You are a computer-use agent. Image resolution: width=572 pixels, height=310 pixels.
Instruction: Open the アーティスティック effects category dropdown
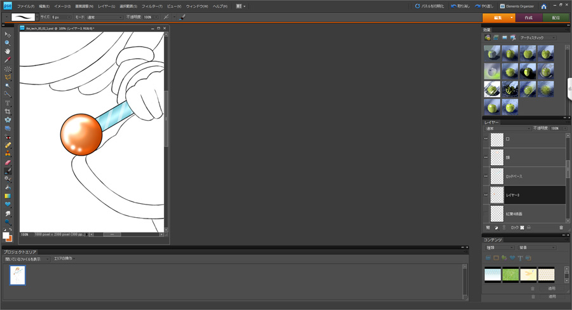point(537,38)
